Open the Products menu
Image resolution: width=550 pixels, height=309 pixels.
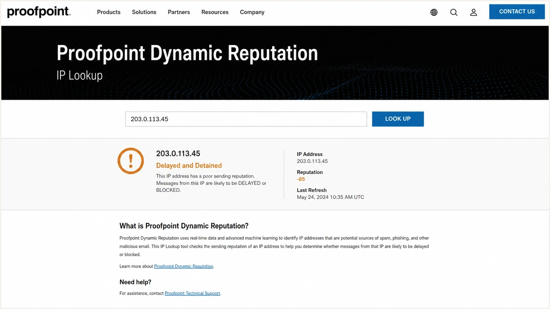(x=109, y=12)
